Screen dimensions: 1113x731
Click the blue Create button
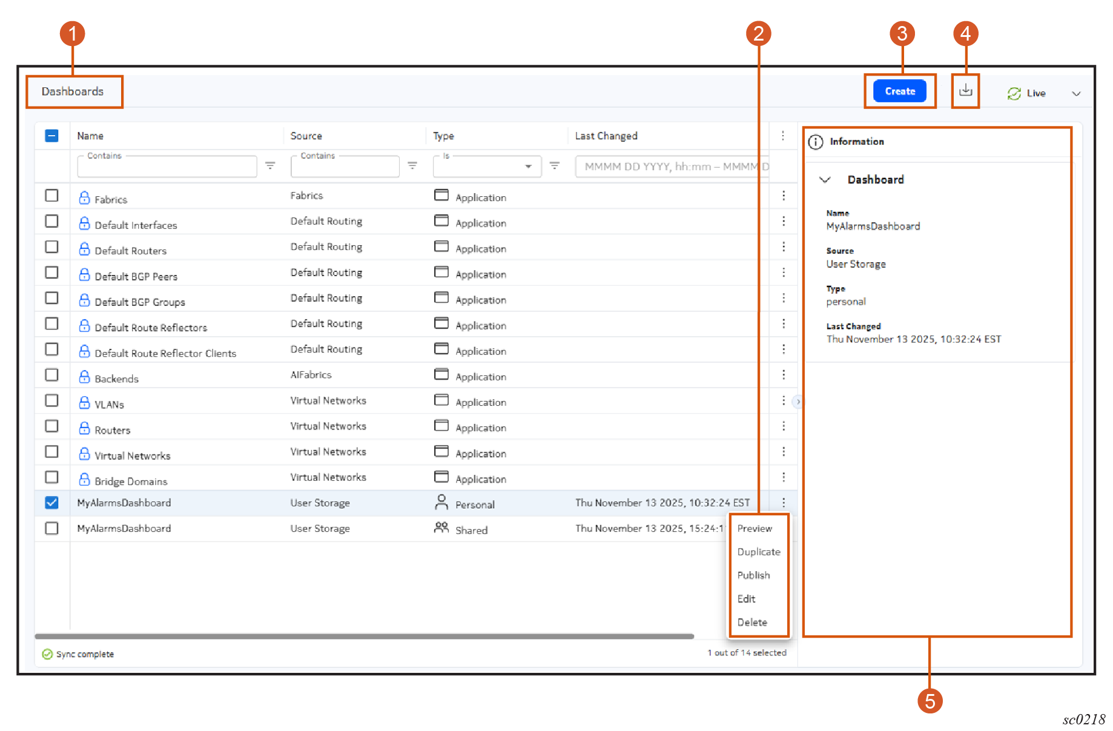pyautogui.click(x=899, y=91)
